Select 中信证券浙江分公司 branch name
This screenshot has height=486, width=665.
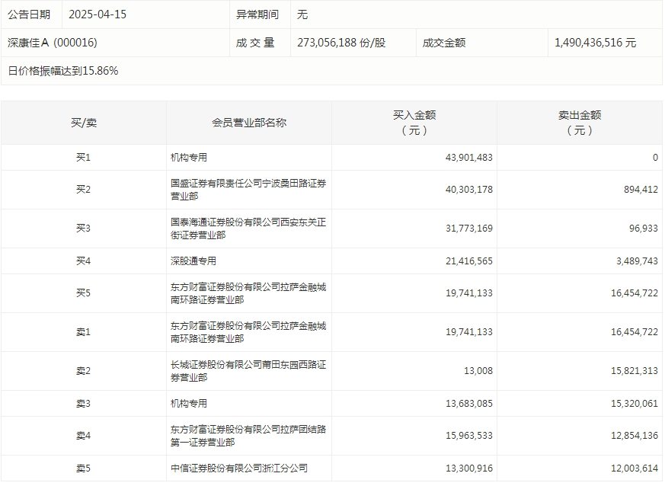click(x=239, y=468)
